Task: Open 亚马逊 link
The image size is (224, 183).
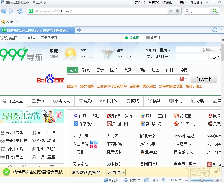Action: (x=149, y=152)
